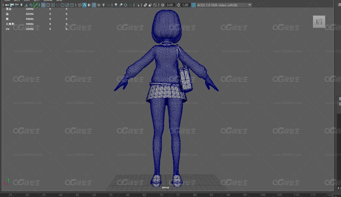Click the Gamma value field 1.00
Viewport: 341px width, 197px height.
[186, 5]
